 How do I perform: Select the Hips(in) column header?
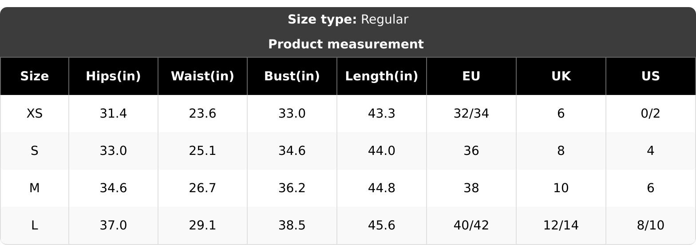tap(113, 76)
